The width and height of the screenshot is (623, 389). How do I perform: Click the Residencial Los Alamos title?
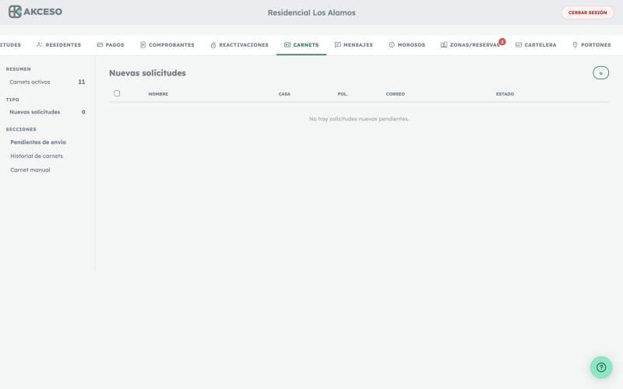311,12
